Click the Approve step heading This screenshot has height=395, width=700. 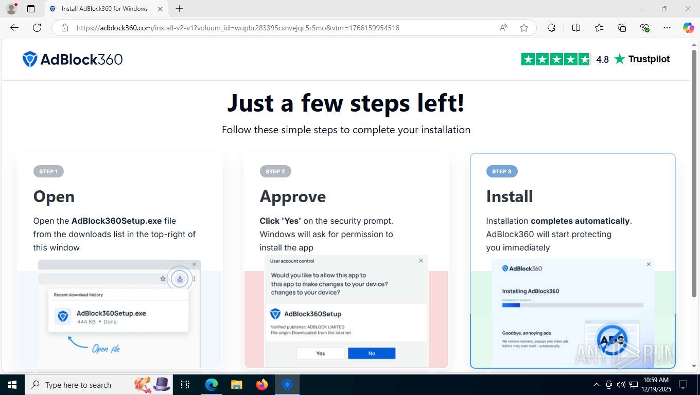pyautogui.click(x=293, y=196)
